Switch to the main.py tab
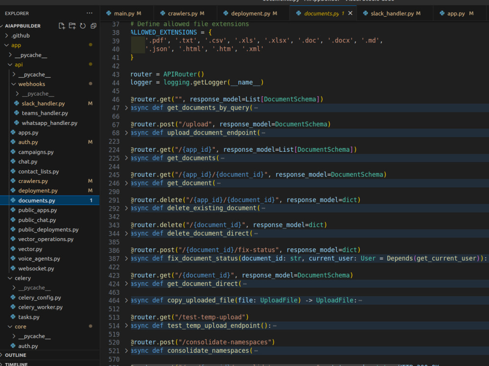Image resolution: width=489 pixels, height=366 pixels. click(127, 13)
